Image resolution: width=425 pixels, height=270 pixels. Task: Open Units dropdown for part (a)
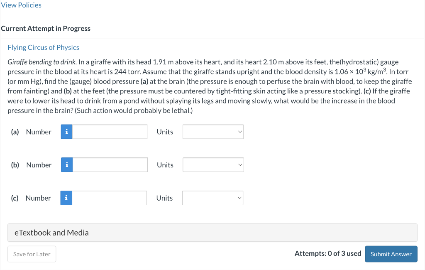[213, 132]
